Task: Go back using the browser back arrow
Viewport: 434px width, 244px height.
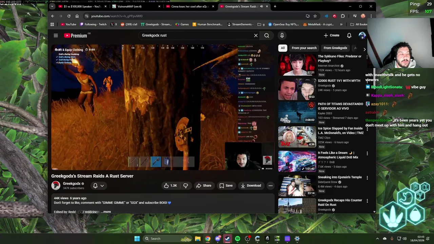Action: pyautogui.click(x=53, y=16)
